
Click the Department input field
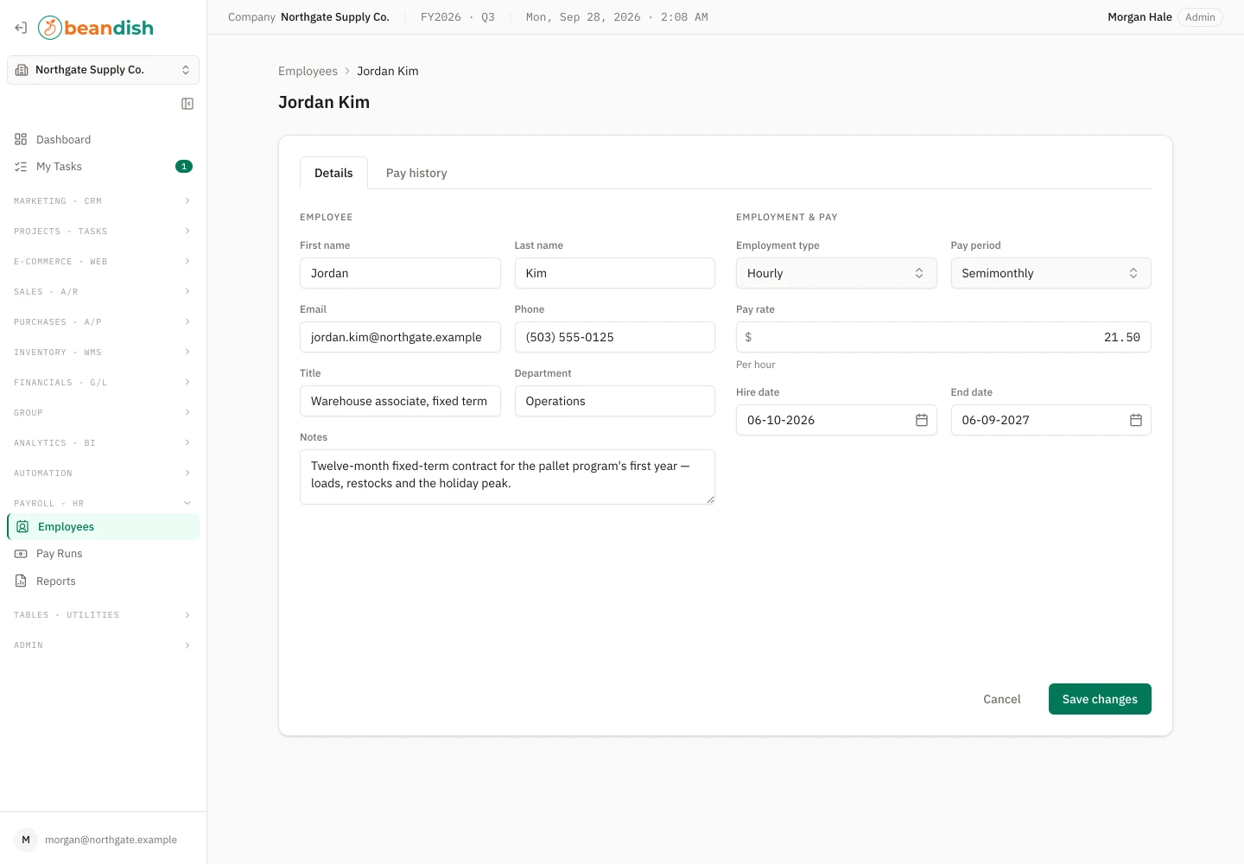pos(615,401)
